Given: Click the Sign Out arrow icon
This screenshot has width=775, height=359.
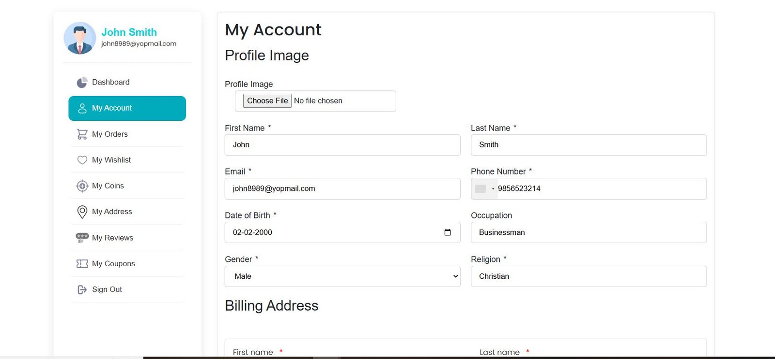Looking at the screenshot, I should (x=82, y=289).
